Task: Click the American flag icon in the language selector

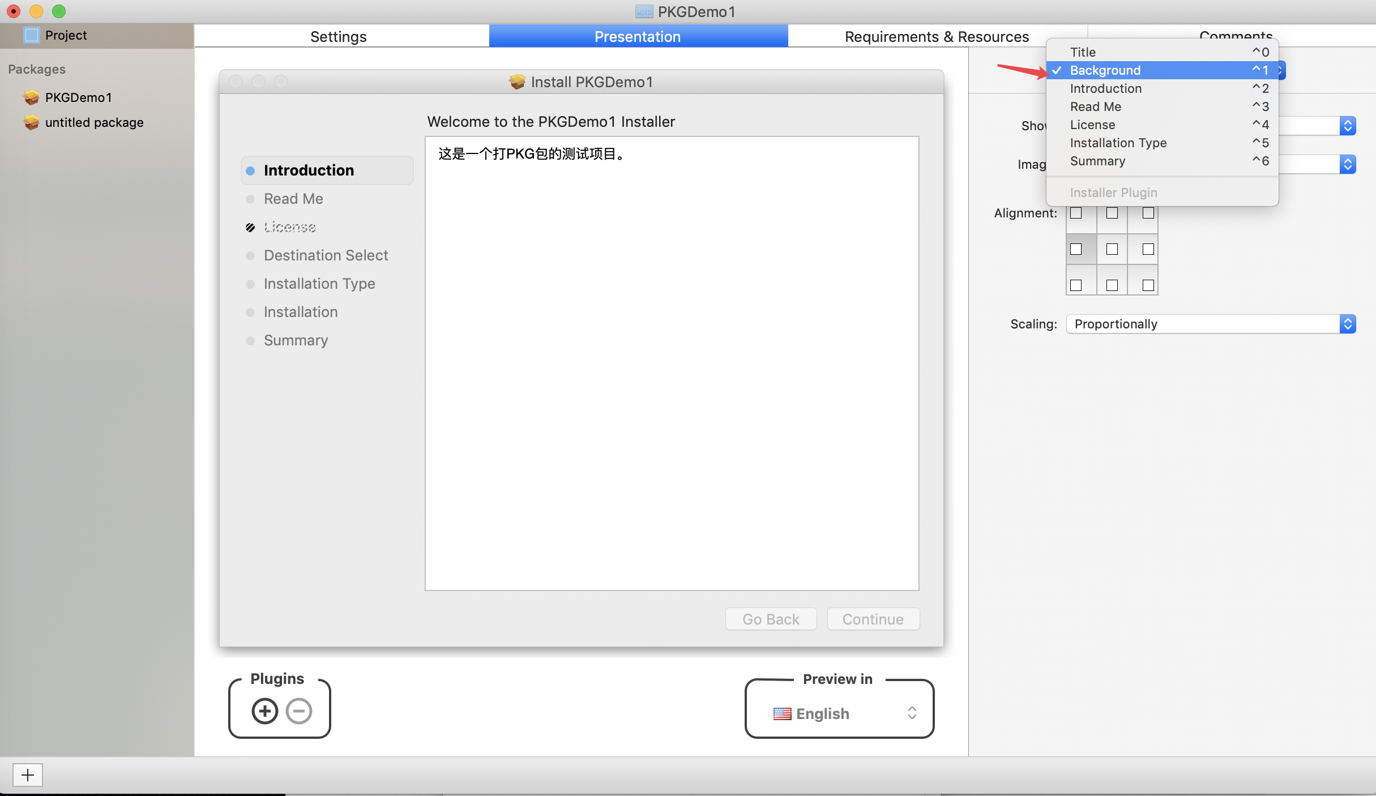Action: tap(783, 714)
